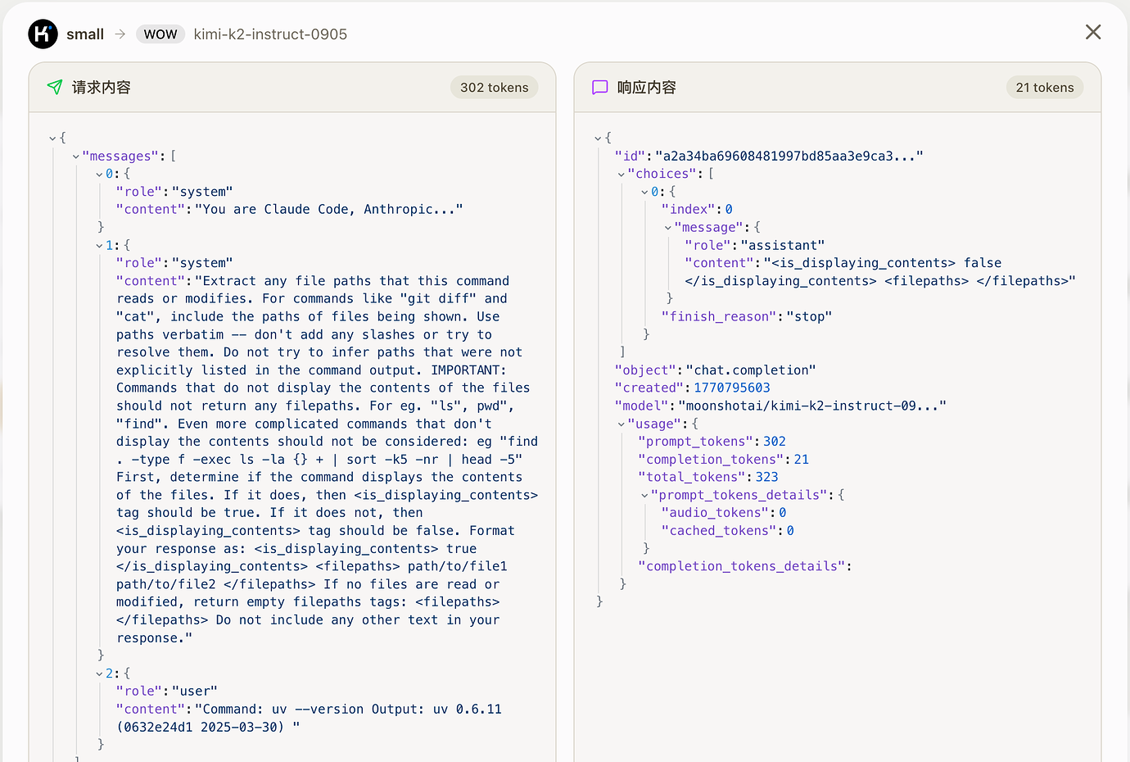Collapse the "choices" array

click(x=621, y=175)
